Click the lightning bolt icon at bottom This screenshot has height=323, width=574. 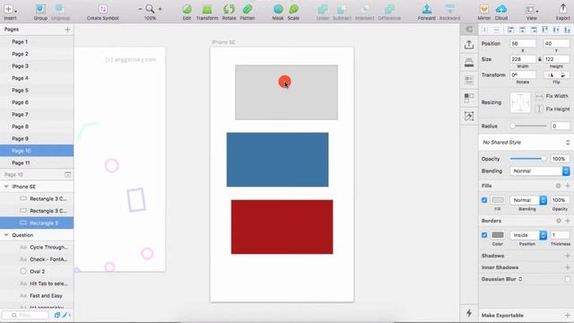tap(469, 313)
